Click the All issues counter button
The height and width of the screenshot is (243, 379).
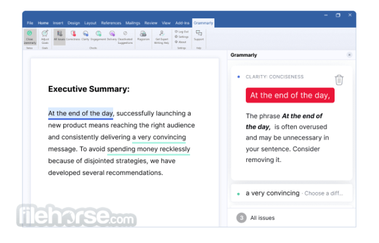coord(255,218)
